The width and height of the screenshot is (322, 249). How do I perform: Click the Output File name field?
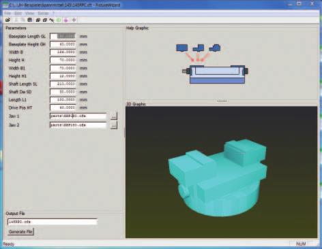[x=53, y=222]
